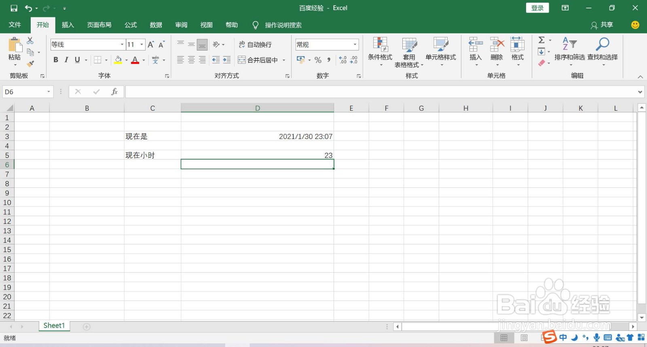Image resolution: width=647 pixels, height=347 pixels.
Task: Toggle Wrap Text (自动换行)
Action: click(255, 44)
